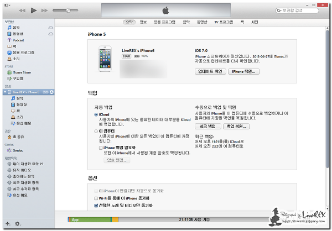Switch to the 동영상 tab in the top tab bar

(202, 22)
